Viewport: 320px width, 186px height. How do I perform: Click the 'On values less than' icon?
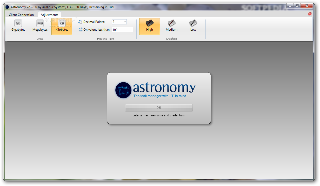point(81,30)
